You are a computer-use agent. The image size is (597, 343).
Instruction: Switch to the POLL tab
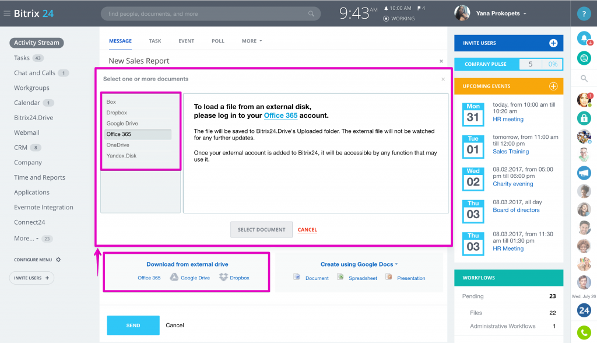coord(218,41)
